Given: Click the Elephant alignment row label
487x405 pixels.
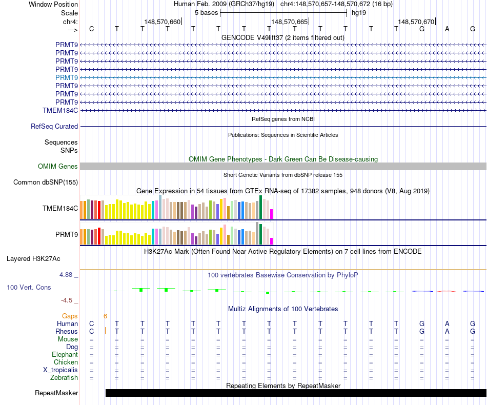Looking at the screenshot, I should click(65, 355).
